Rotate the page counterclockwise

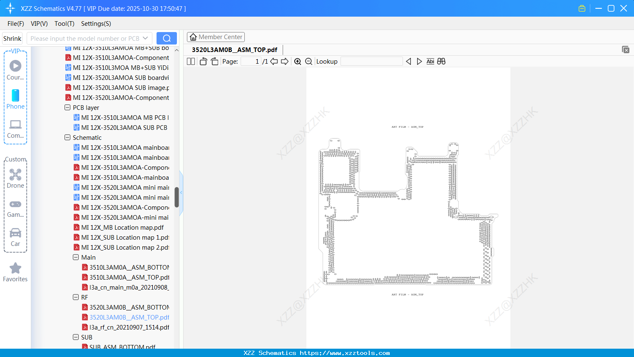(203, 62)
